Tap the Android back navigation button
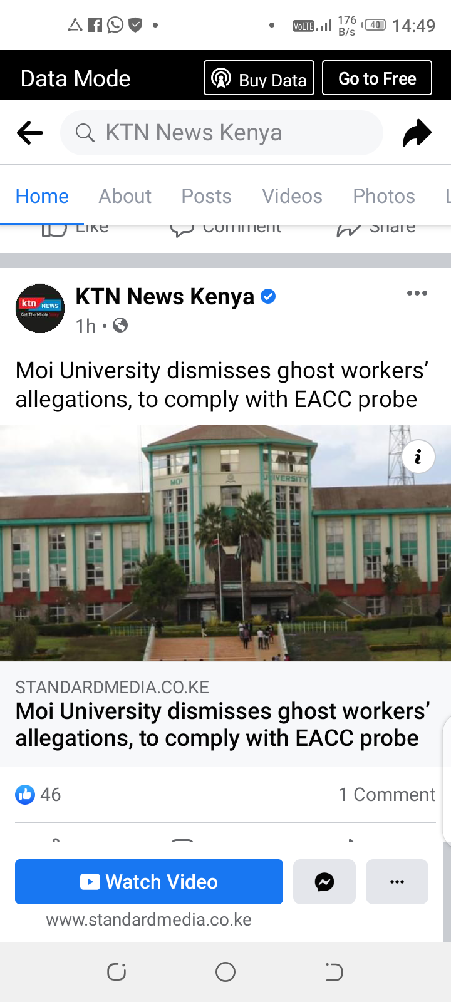 click(x=334, y=972)
